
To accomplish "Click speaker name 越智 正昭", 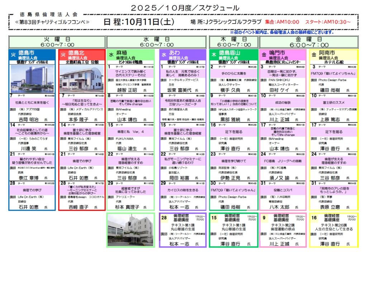I will click(x=127, y=90).
